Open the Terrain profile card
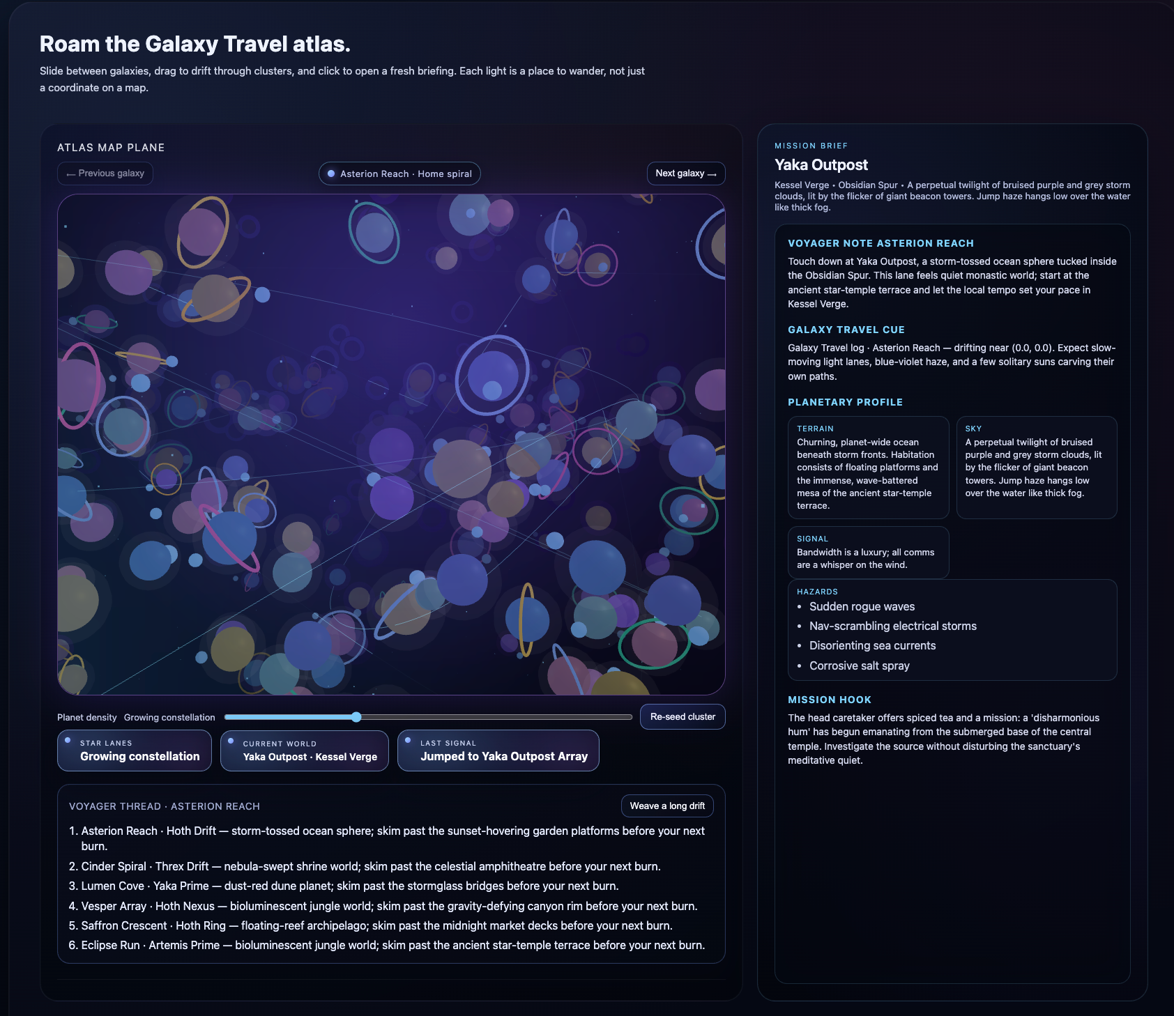 pyautogui.click(x=868, y=468)
